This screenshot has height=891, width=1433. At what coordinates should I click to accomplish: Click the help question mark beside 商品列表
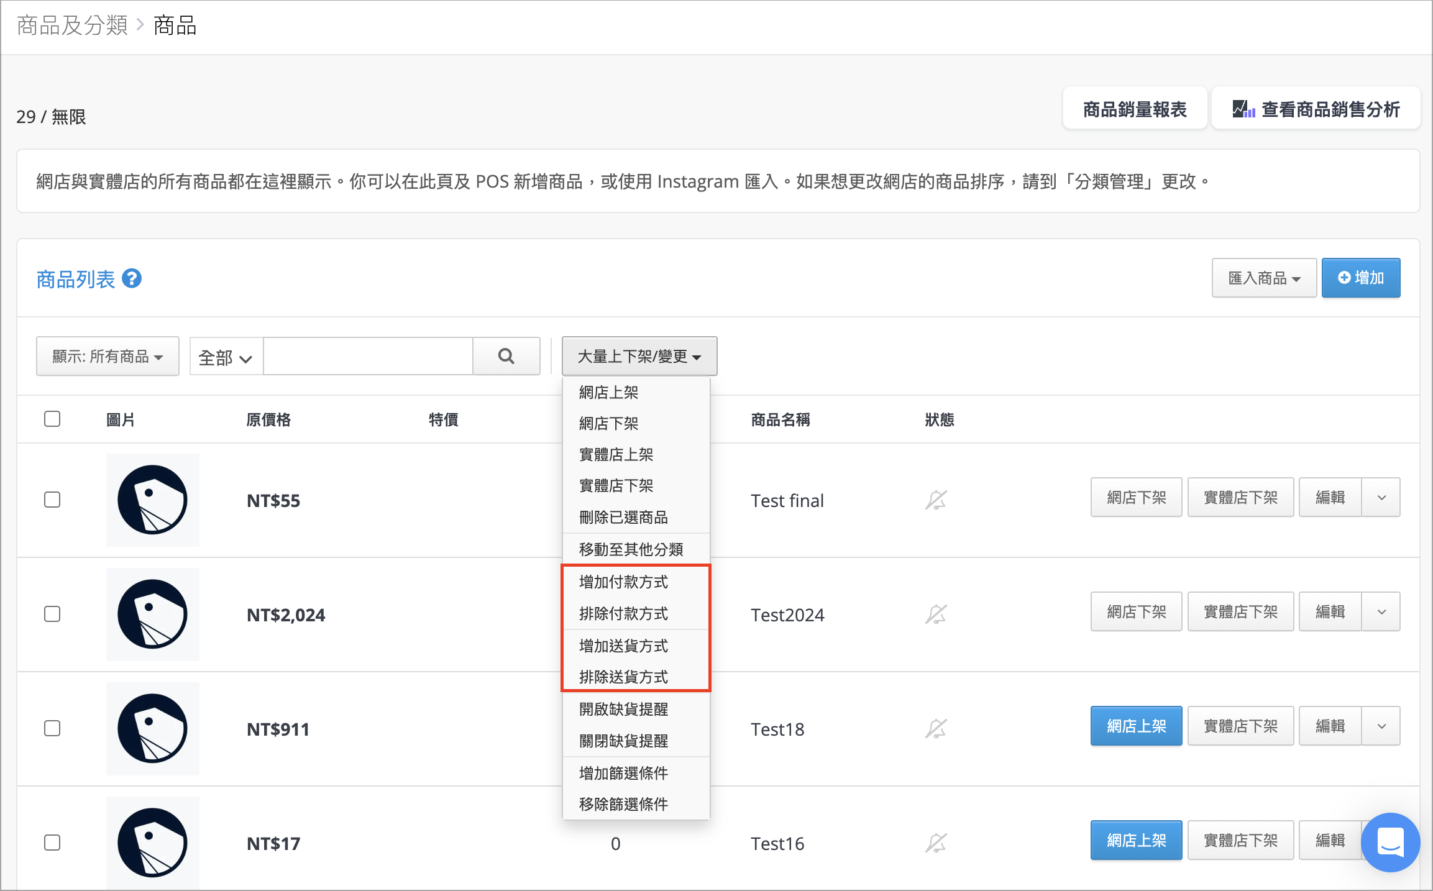coord(132,278)
